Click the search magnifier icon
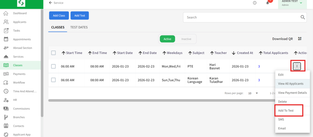This screenshot has height=137, width=313. pos(303,17)
